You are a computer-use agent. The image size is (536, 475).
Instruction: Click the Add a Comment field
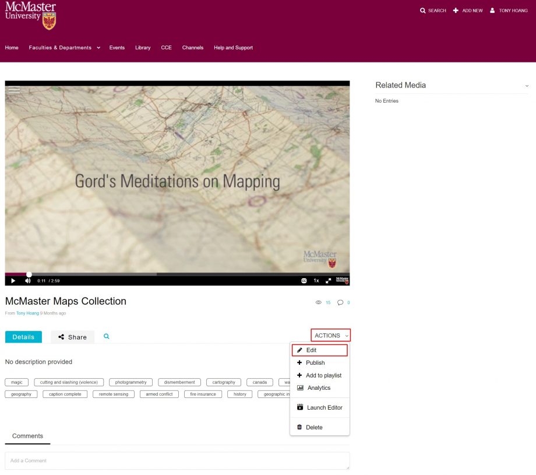177,460
